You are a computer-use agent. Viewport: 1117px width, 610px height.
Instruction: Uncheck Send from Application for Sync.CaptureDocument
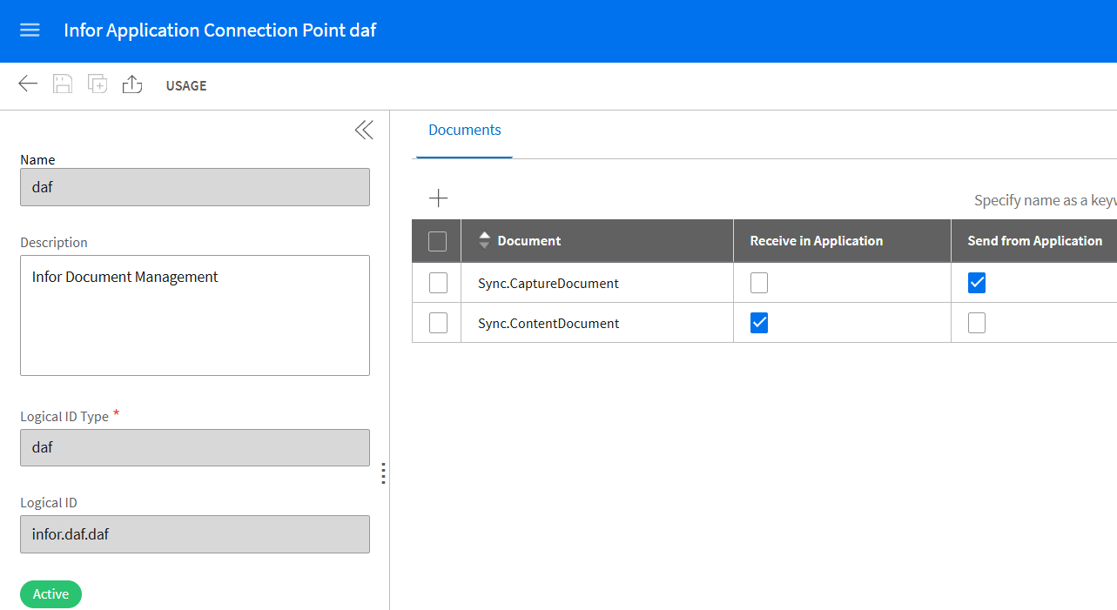click(977, 283)
